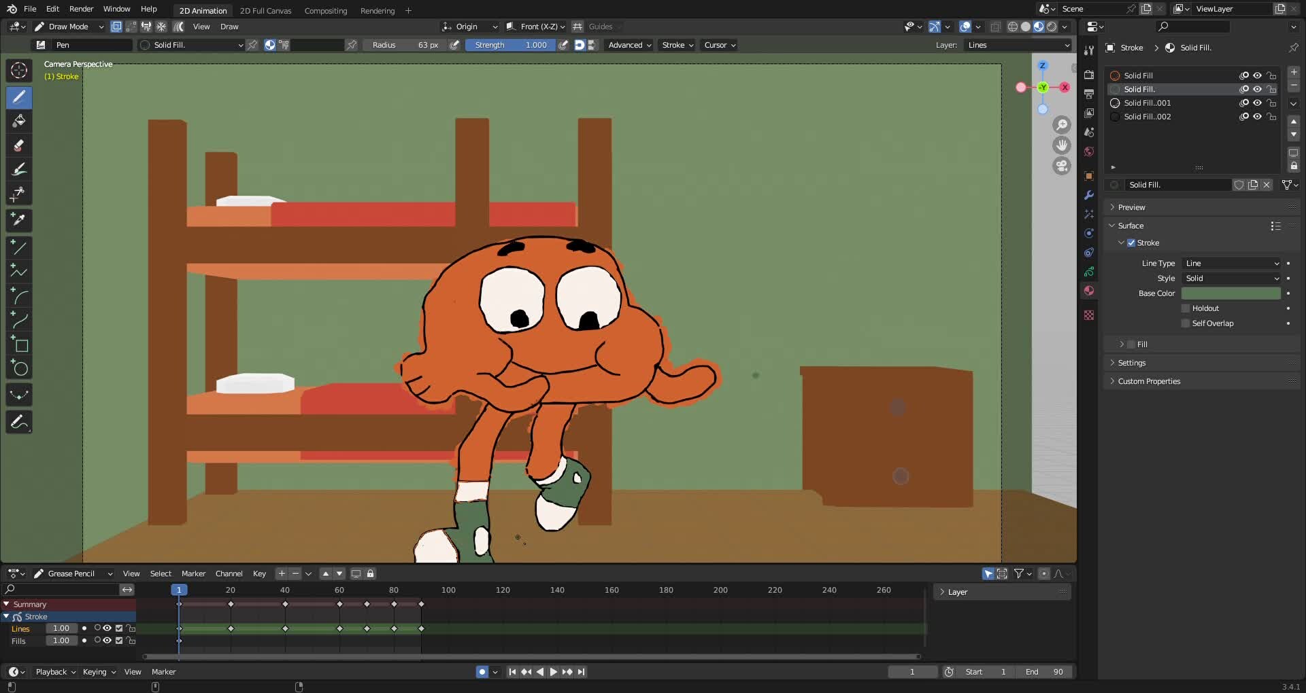Viewport: 1306px width, 693px height.
Task: Open the Line Type dropdown
Action: (x=1231, y=263)
